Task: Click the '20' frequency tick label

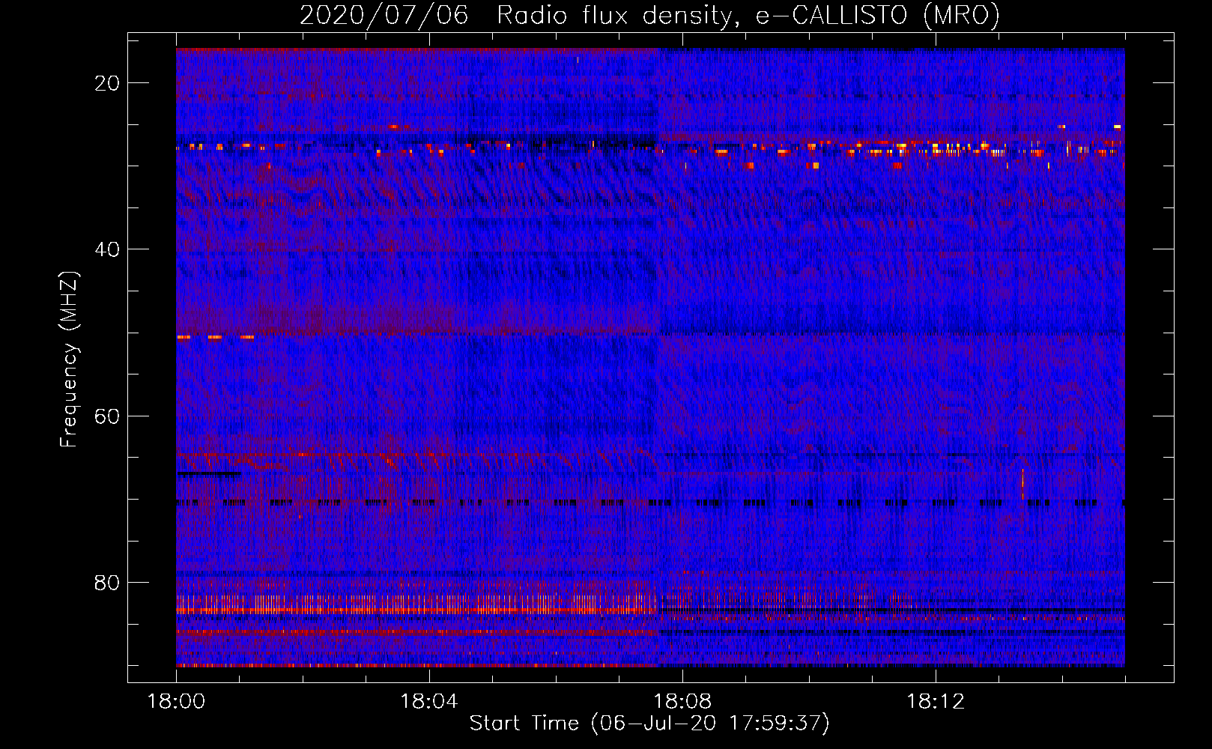Action: tap(107, 83)
